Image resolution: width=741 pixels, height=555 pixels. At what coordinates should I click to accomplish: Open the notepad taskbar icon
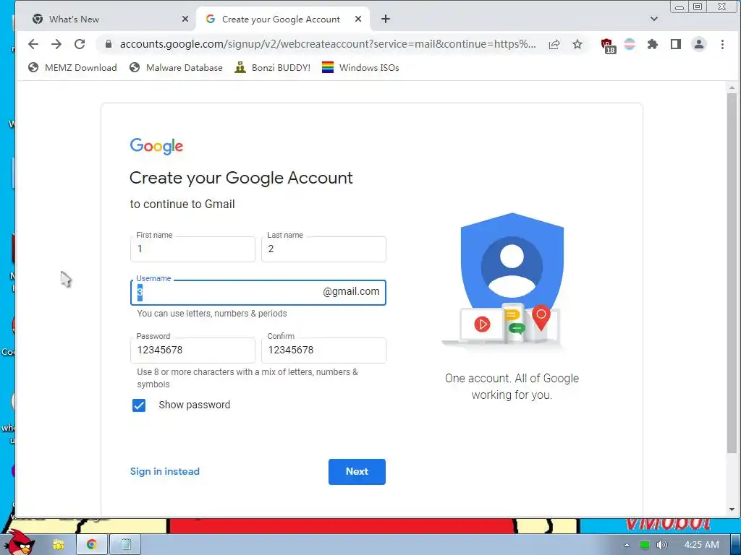[x=126, y=544]
